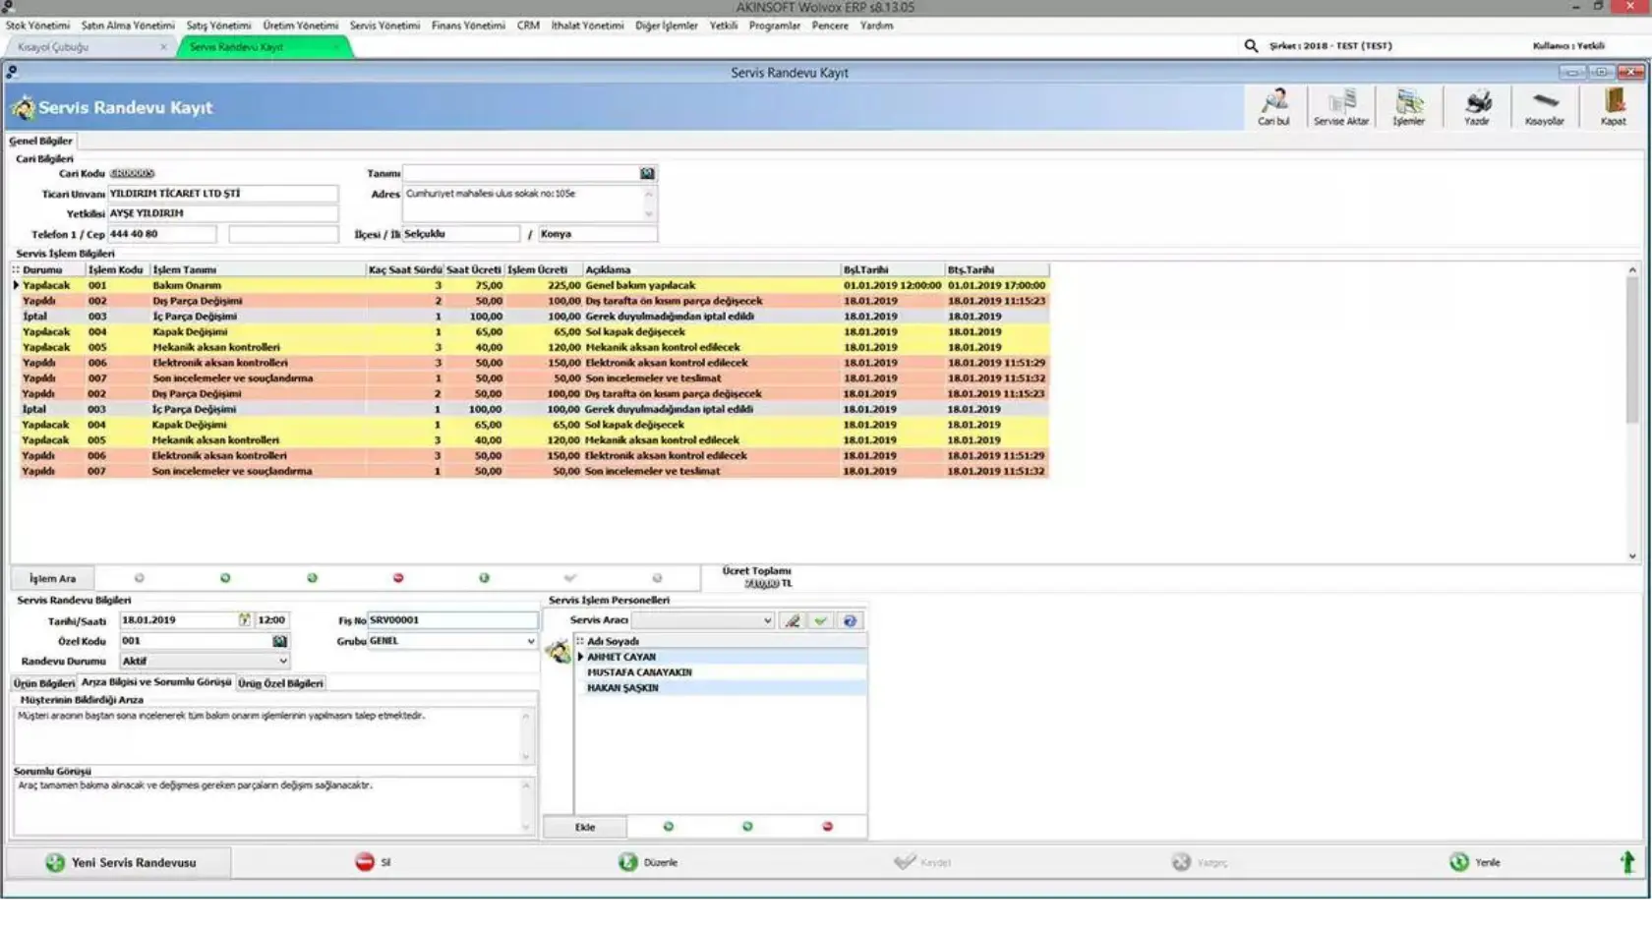Click the column selector beside Adı Soyadı header
Screen dimensions: 1652x929
[580, 641]
